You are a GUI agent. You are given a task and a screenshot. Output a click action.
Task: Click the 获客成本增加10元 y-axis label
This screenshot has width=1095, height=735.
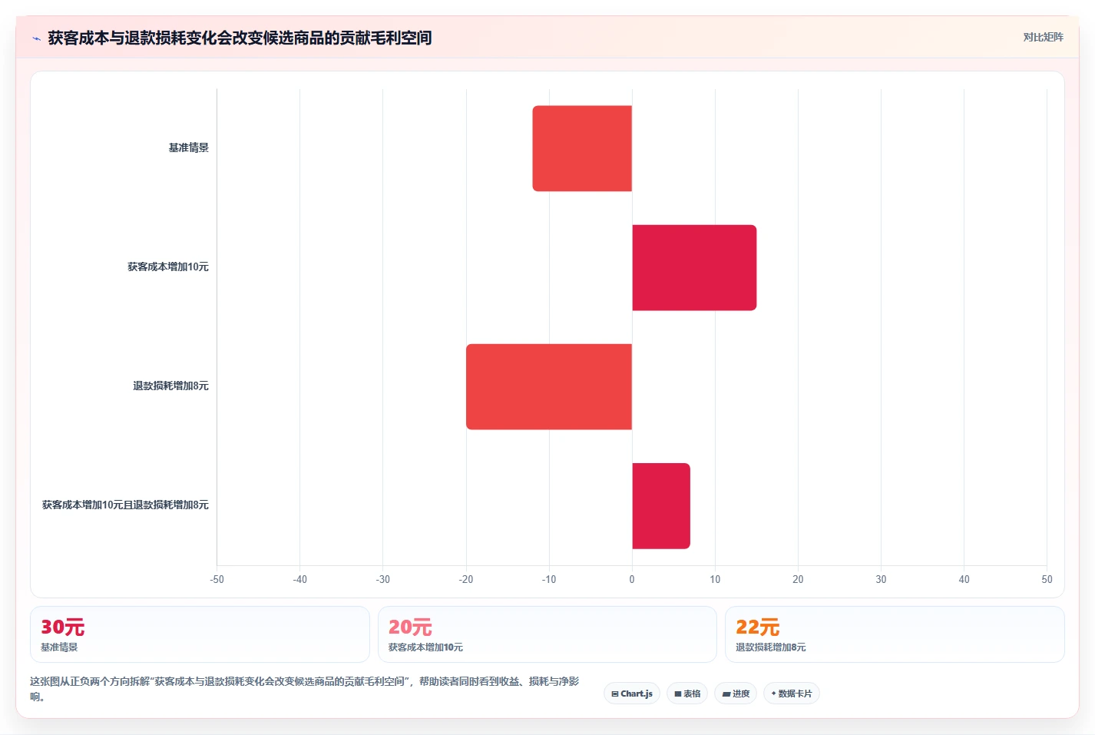168,267
